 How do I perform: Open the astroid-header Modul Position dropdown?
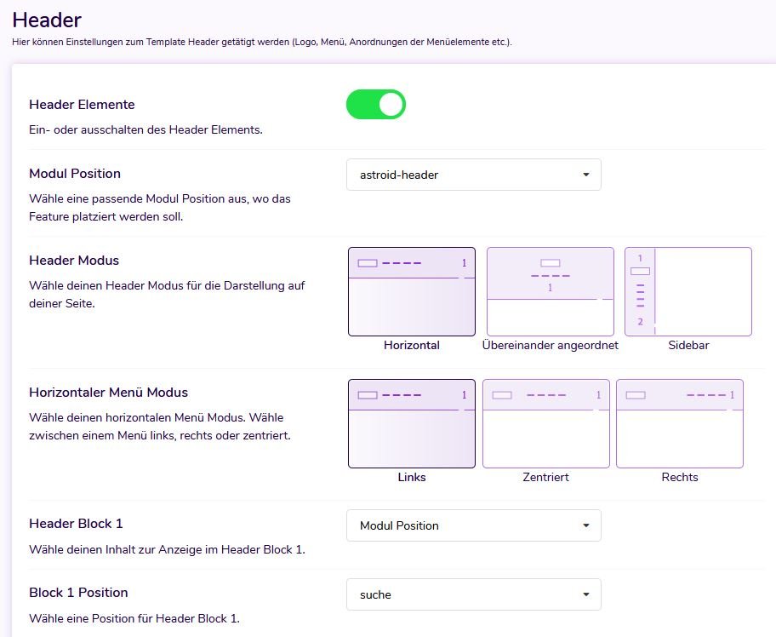[x=473, y=175]
